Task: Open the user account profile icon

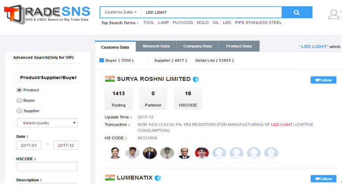Action: click(x=334, y=15)
